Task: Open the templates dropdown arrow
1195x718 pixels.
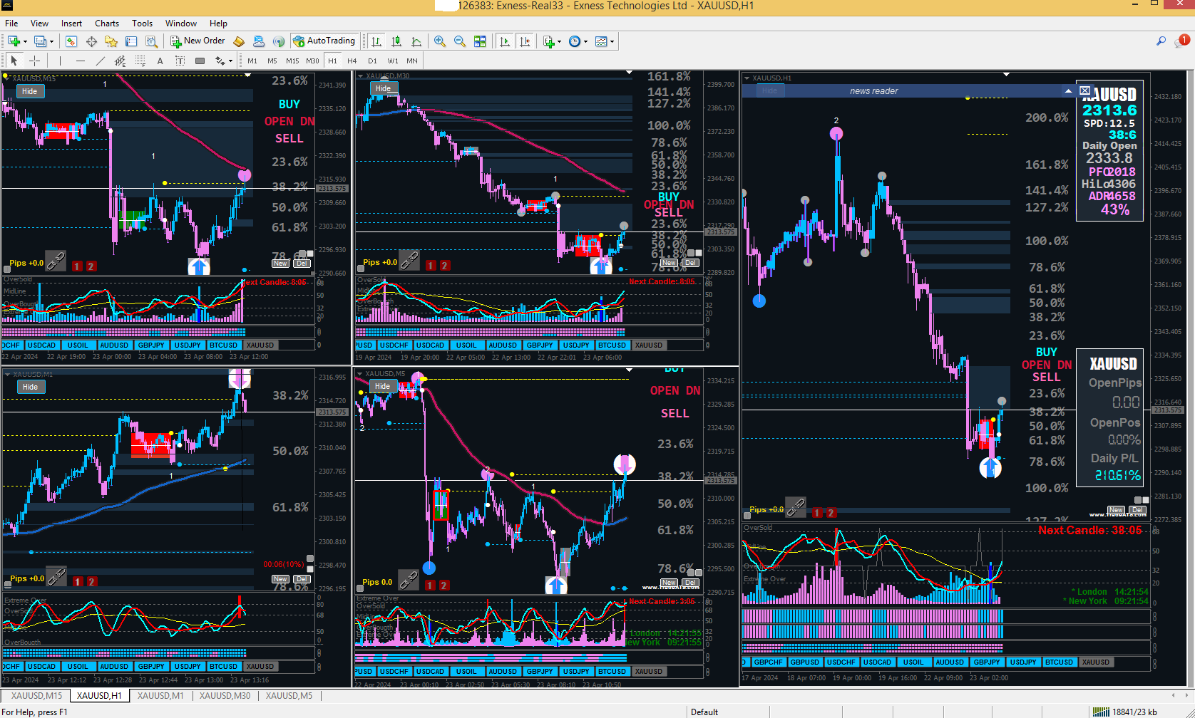Action: [612, 41]
